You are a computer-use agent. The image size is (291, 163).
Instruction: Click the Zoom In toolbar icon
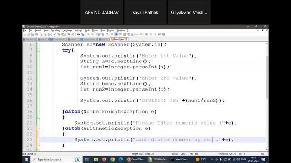point(88,34)
